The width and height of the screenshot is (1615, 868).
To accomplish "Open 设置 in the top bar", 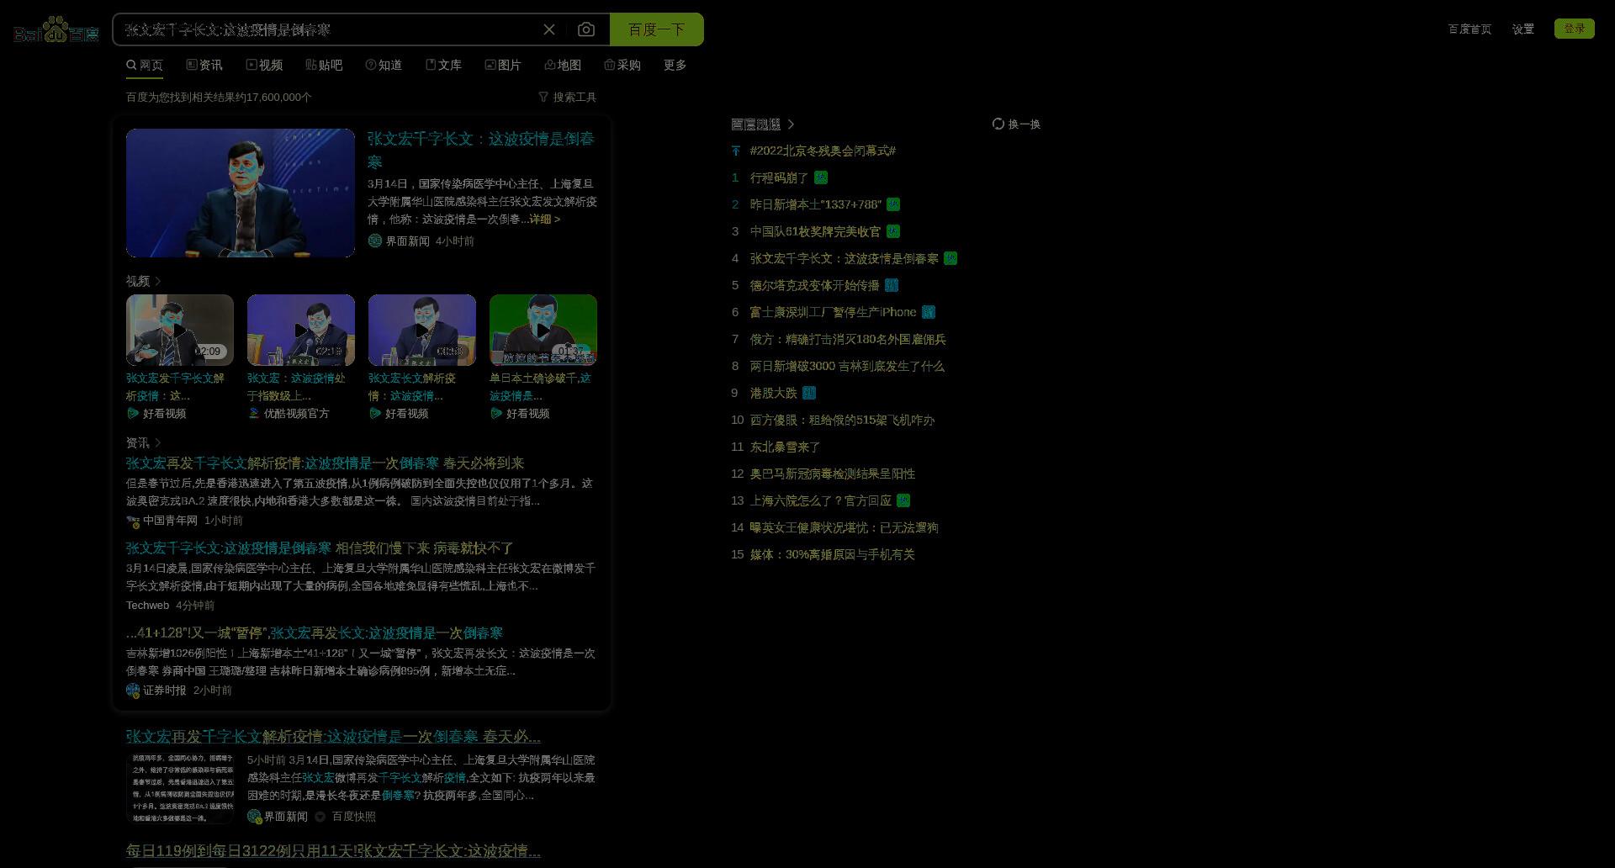I will coord(1522,29).
